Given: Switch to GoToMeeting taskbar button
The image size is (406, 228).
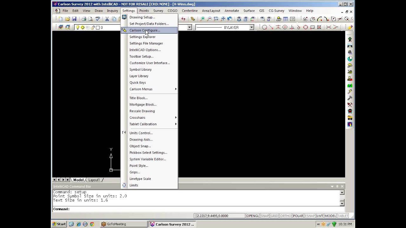Looking at the screenshot, I should point(123,224).
